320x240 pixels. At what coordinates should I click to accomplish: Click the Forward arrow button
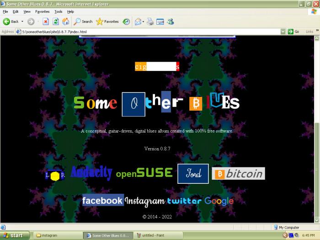click(31, 21)
